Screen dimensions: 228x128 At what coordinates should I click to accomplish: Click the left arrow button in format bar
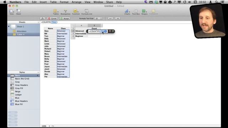pos(110,18)
